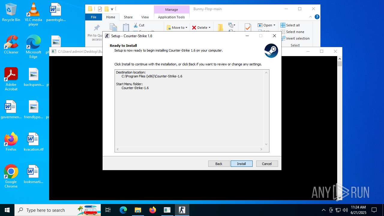The height and width of the screenshot is (216, 384).
Task: Go Back in the setup wizard
Action: point(219,164)
